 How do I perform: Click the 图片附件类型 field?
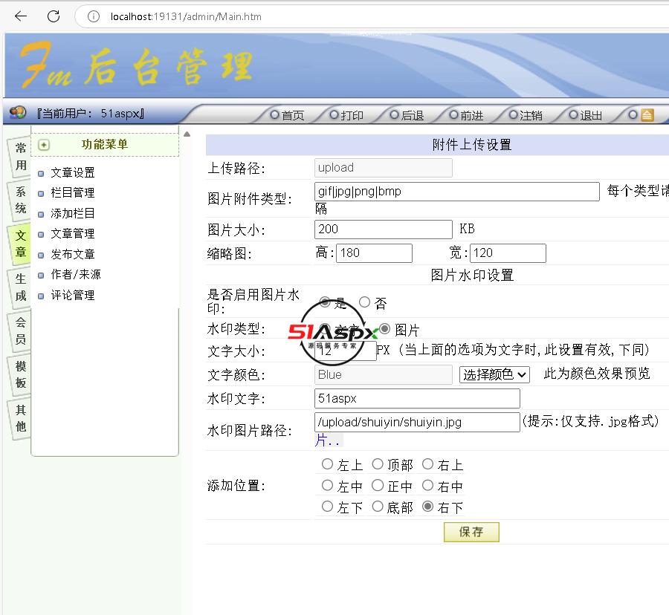click(457, 192)
